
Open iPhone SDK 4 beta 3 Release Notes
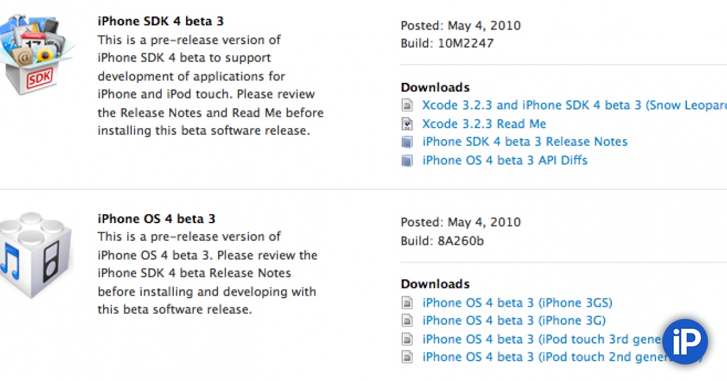[525, 142]
